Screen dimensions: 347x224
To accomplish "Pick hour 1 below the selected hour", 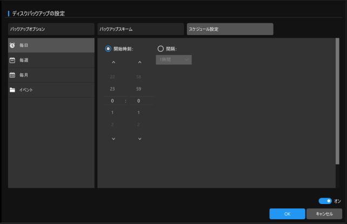I will pos(112,113).
